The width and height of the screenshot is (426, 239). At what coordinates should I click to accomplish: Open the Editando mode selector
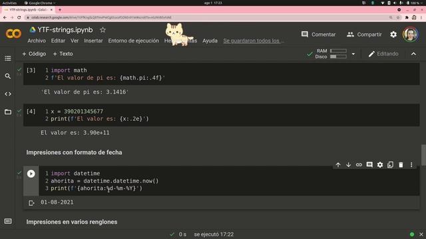pyautogui.click(x=383, y=54)
